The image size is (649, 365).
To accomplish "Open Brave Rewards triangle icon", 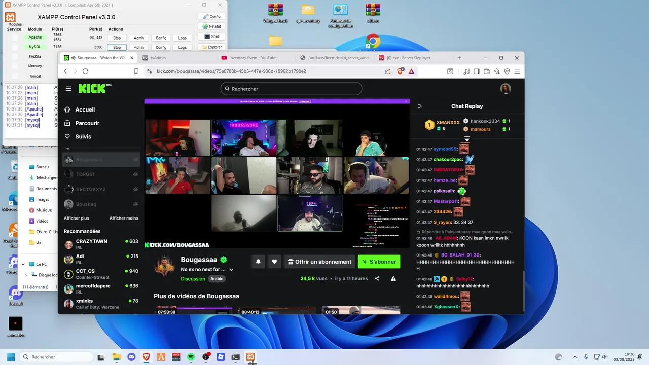I will coord(411,71).
